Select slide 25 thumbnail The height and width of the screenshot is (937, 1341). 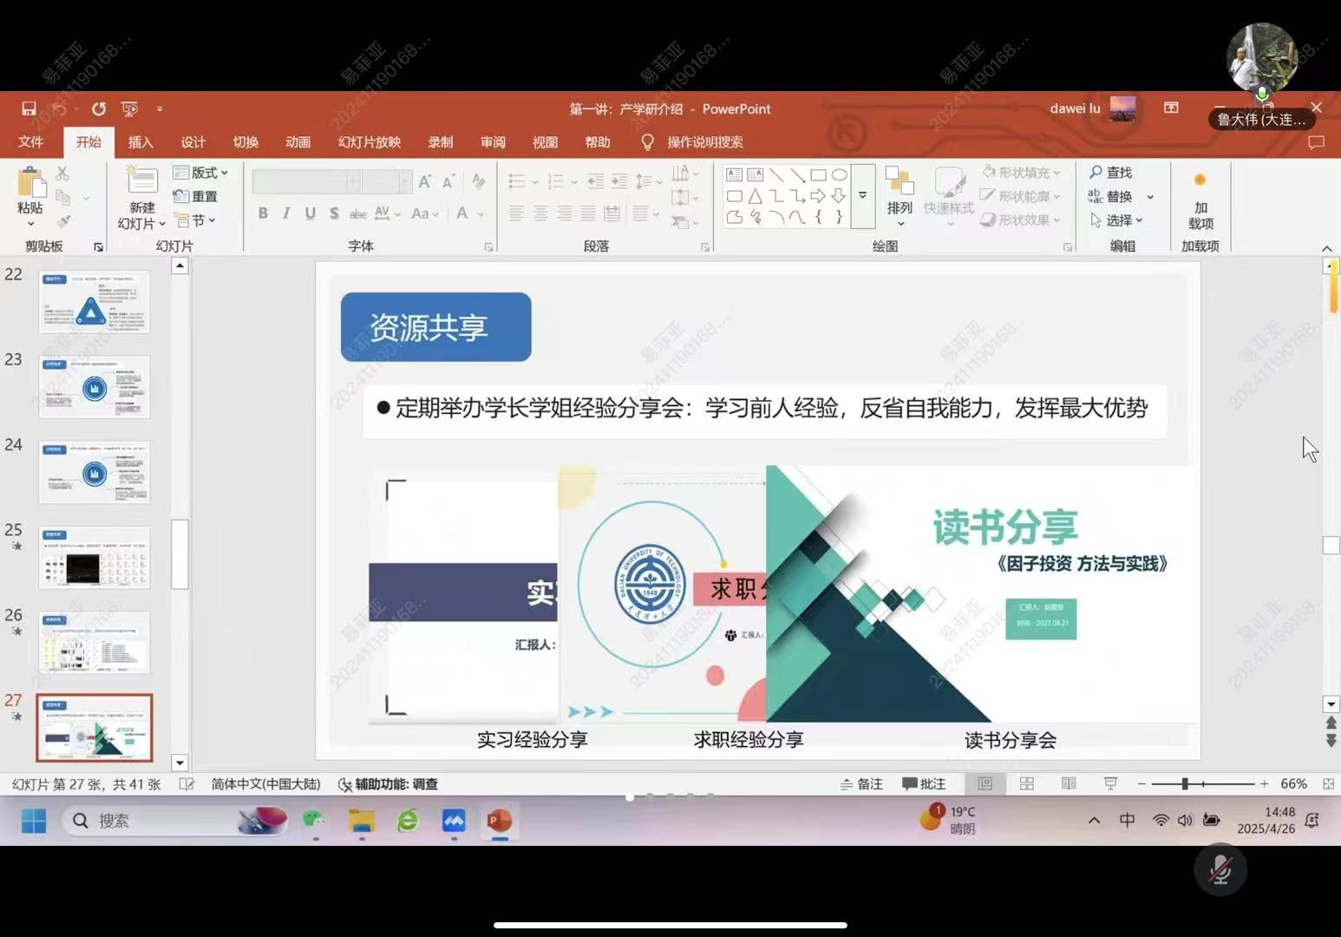(x=95, y=558)
